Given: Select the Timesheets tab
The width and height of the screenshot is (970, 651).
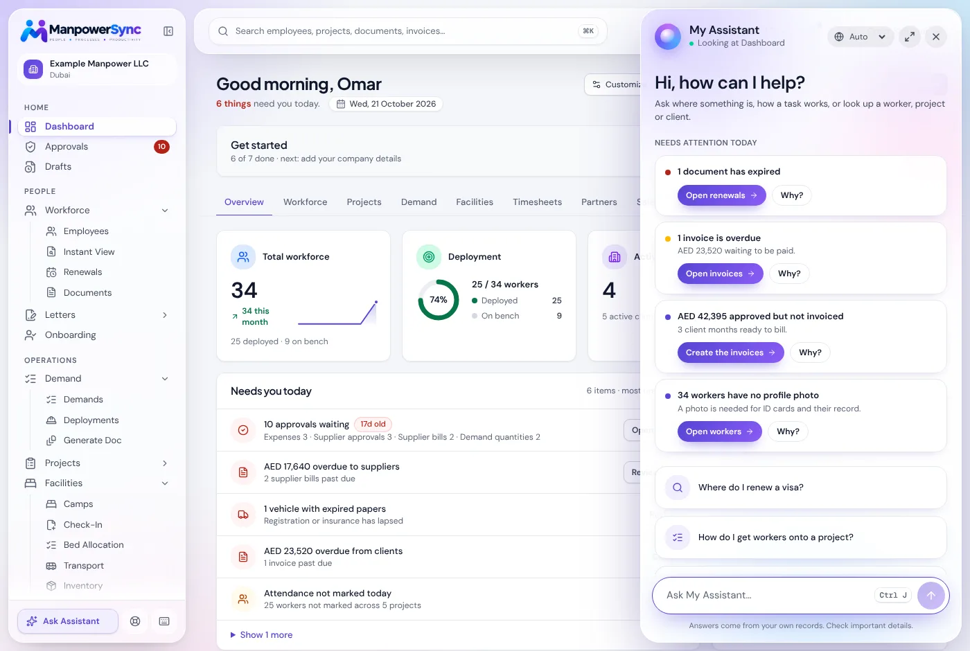Looking at the screenshot, I should [537, 202].
